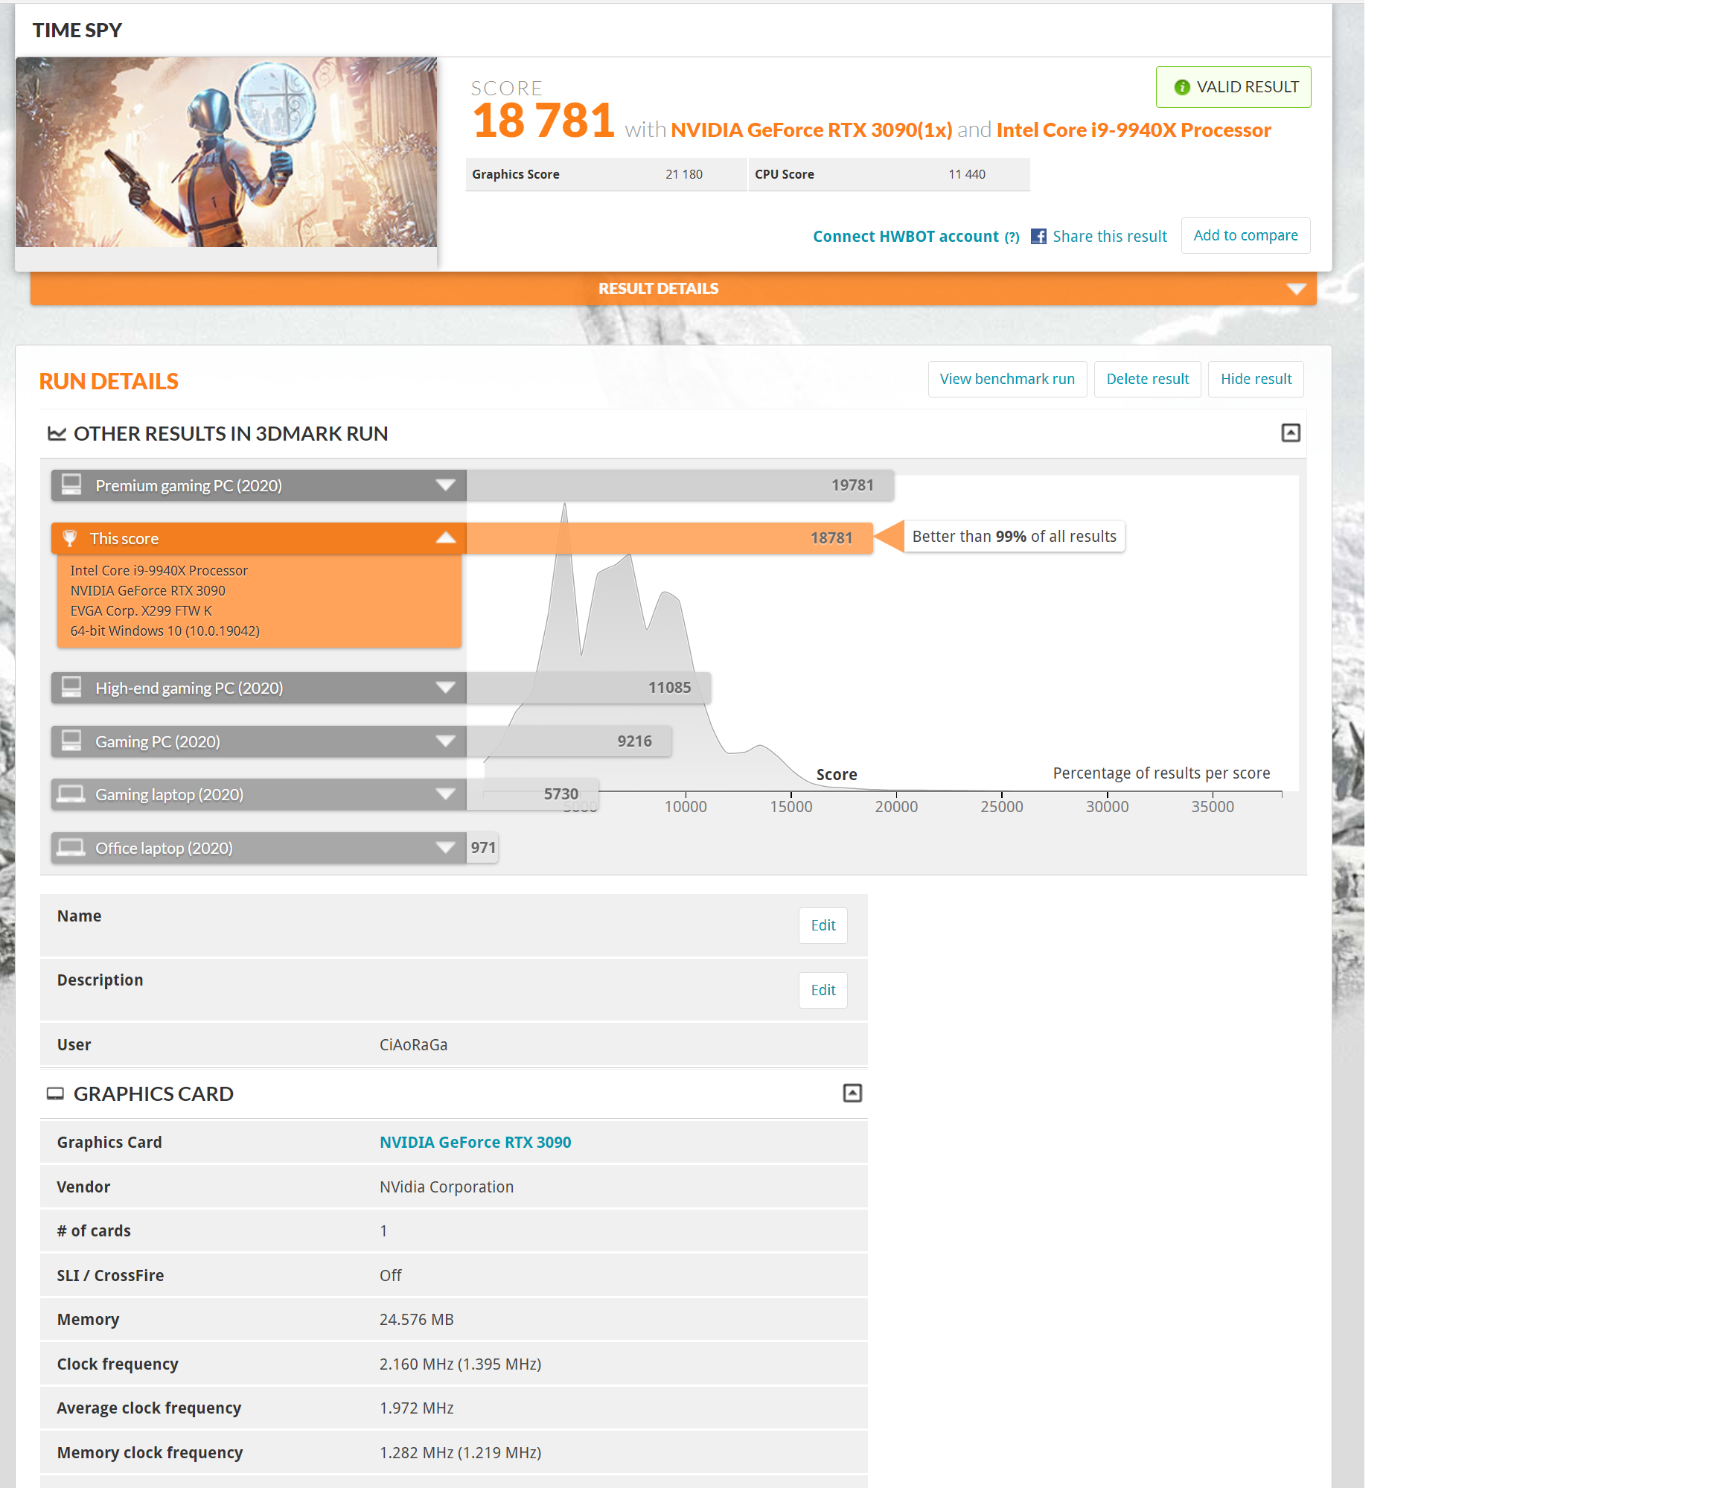Viewport: 1715px width, 1488px height.
Task: Click the HWBOT help question mark
Action: tap(1012, 237)
